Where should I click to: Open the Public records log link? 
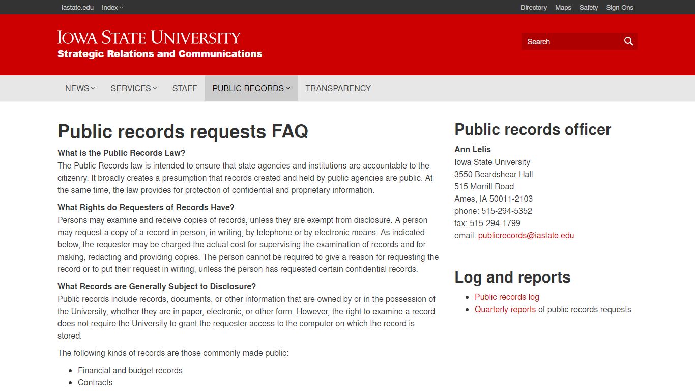point(507,297)
